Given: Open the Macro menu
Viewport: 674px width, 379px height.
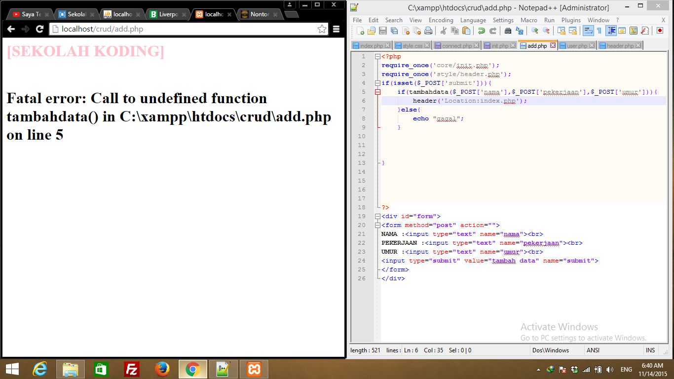Looking at the screenshot, I should (x=529, y=20).
